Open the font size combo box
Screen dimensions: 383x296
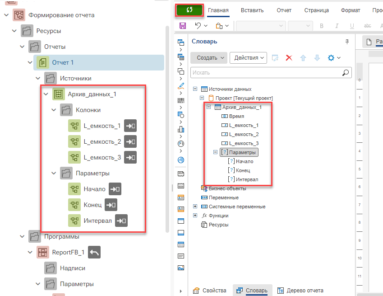[x=300, y=26]
